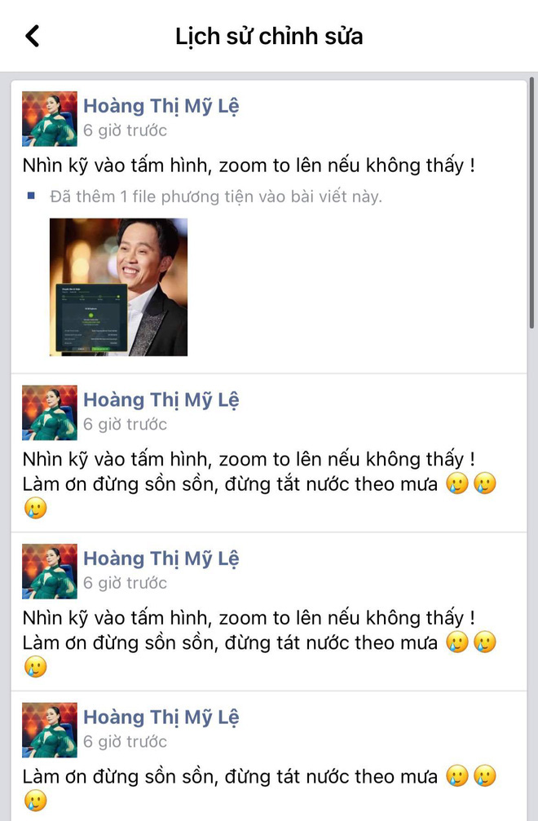This screenshot has height=821, width=538.
Task: Open profile picture in fourth edit entry
Action: tap(49, 730)
